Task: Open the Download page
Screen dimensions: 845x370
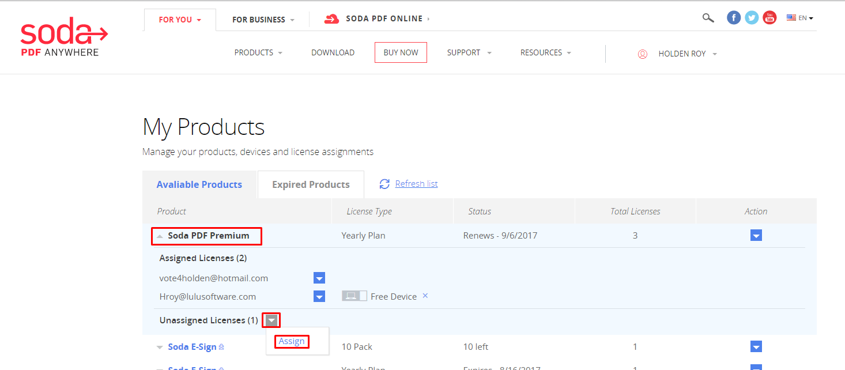Action: [333, 52]
